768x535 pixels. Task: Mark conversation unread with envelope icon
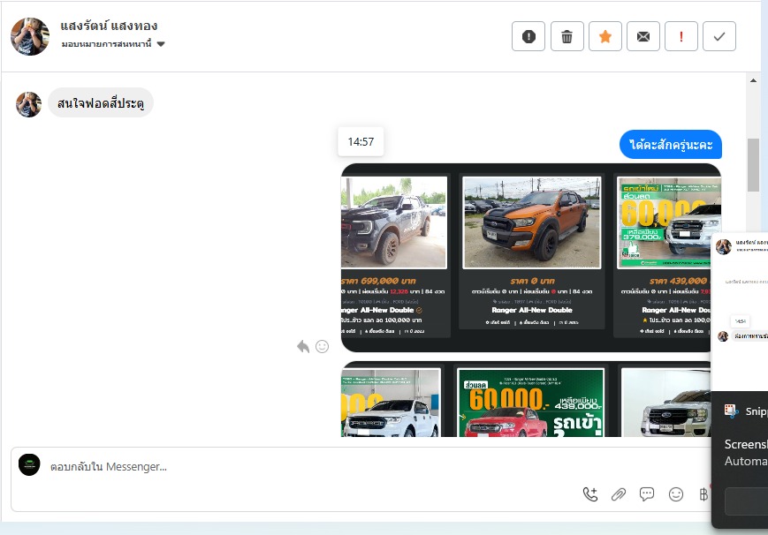(x=643, y=36)
